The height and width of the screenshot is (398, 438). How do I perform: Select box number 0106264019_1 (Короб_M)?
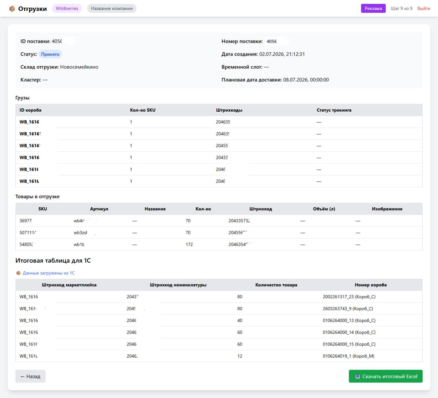348,356
